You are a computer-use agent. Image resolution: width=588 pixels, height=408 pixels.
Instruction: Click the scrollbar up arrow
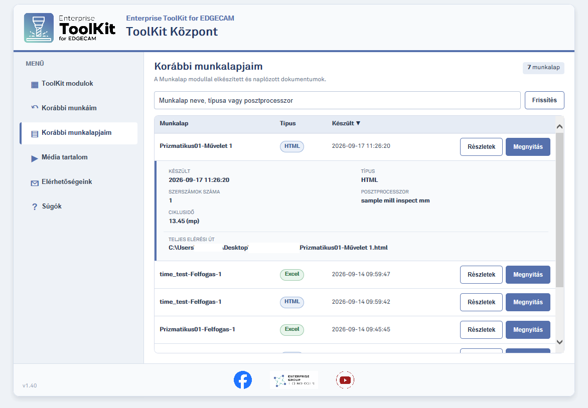[559, 127]
